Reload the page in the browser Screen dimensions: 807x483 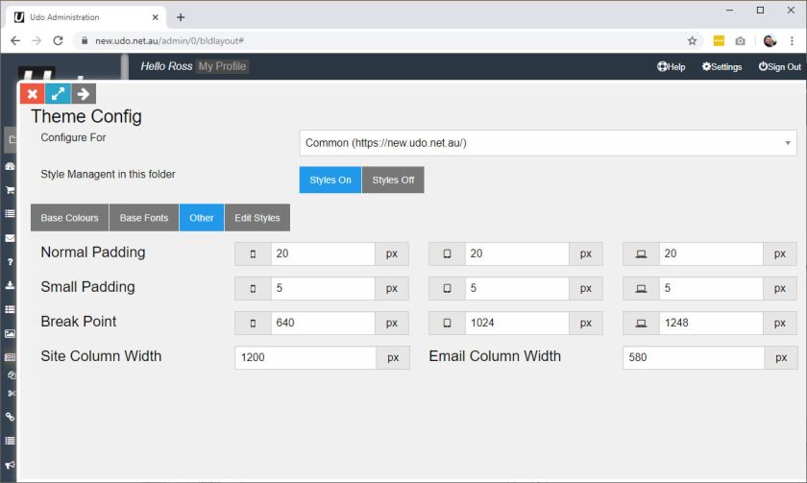tap(59, 40)
